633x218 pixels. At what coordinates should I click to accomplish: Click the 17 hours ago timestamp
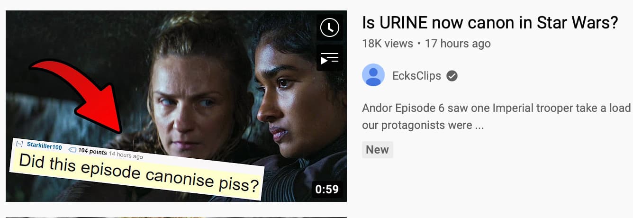(x=458, y=44)
